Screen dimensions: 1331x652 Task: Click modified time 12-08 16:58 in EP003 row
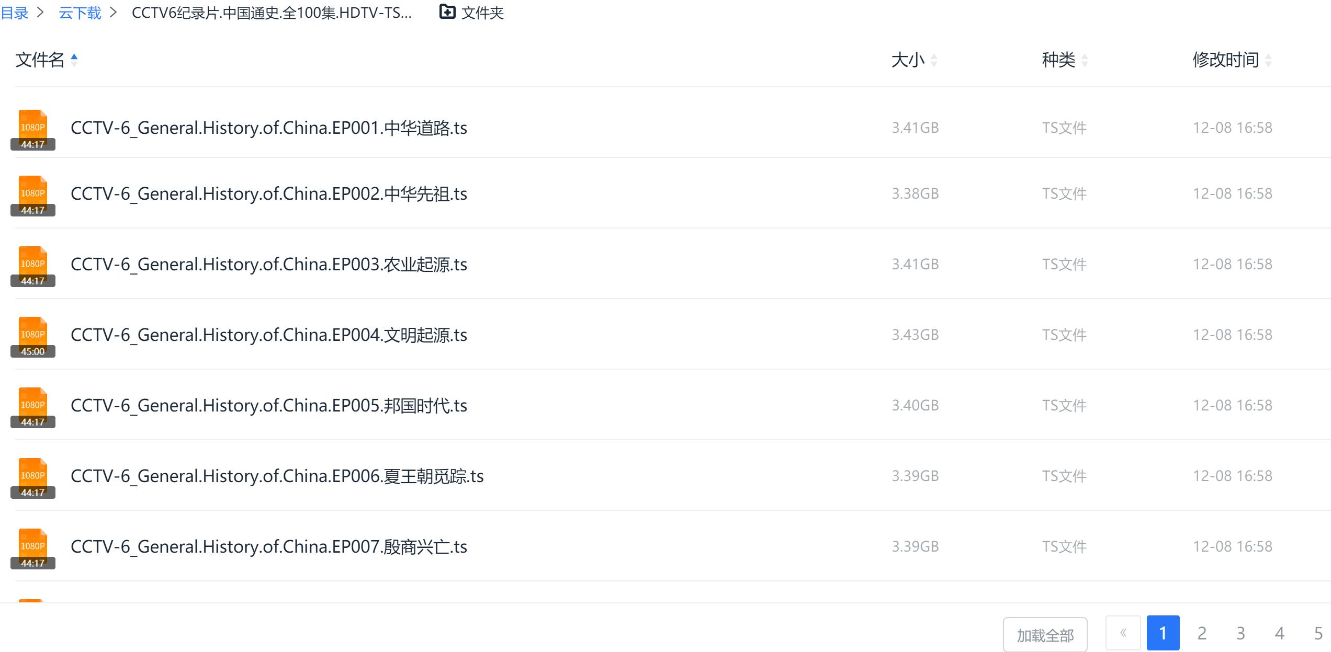tap(1233, 264)
